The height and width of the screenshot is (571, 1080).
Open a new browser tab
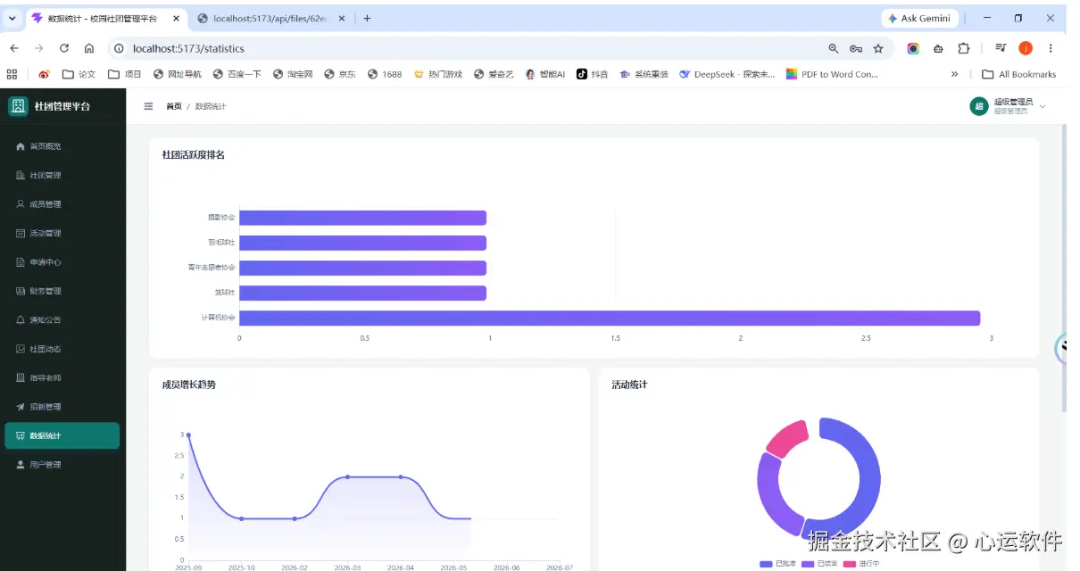click(x=367, y=18)
